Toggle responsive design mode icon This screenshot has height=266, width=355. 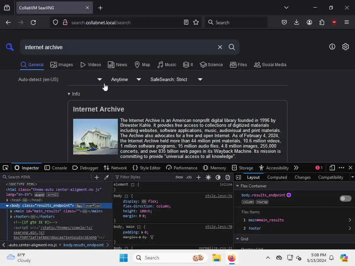332,168
